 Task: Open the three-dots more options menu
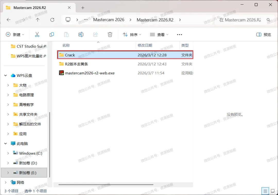pyautogui.click(x=179, y=35)
